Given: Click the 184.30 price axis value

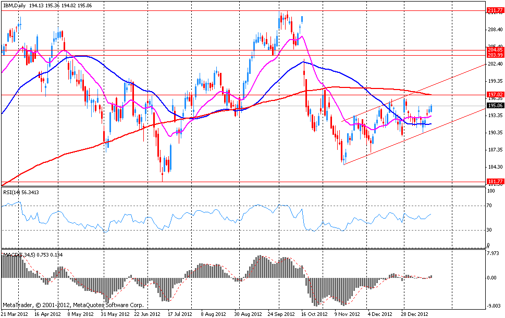Looking at the screenshot, I should pyautogui.click(x=495, y=167).
